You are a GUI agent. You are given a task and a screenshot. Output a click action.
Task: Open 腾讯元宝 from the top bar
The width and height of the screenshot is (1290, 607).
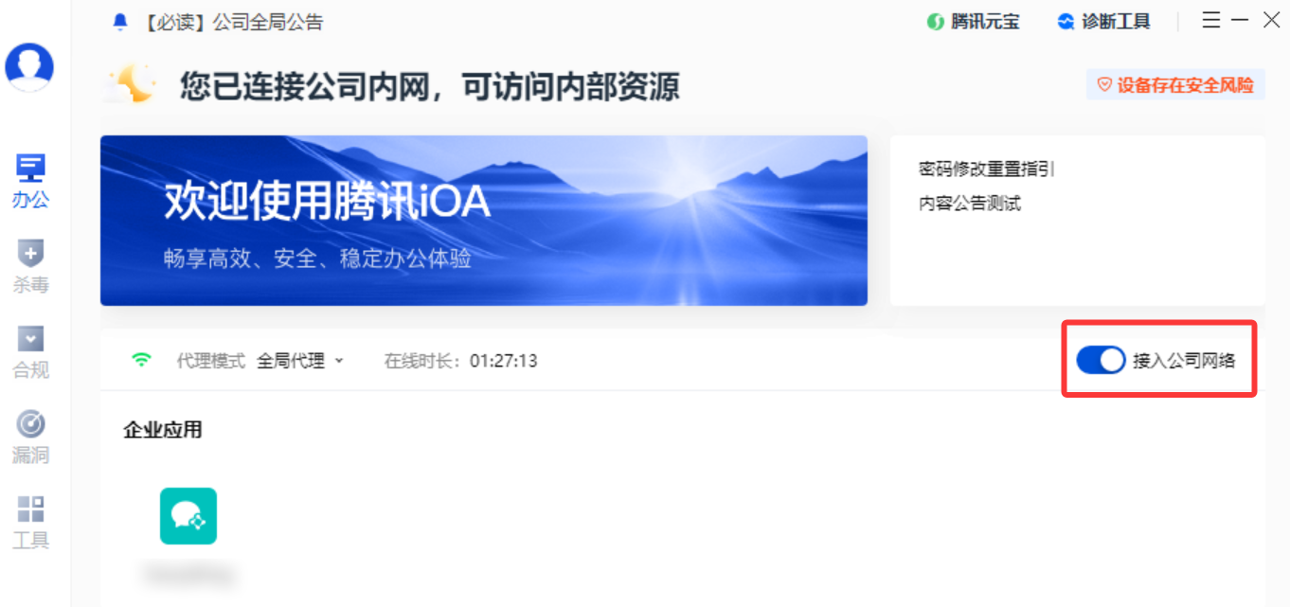[x=974, y=22]
